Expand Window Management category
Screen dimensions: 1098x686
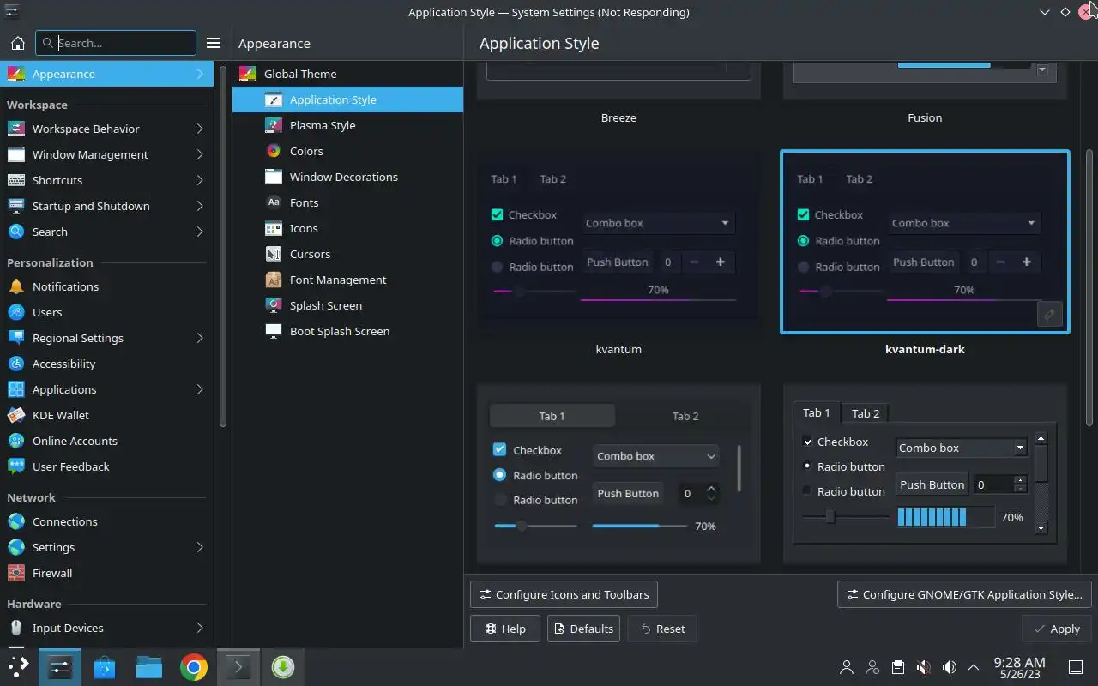pyautogui.click(x=200, y=154)
